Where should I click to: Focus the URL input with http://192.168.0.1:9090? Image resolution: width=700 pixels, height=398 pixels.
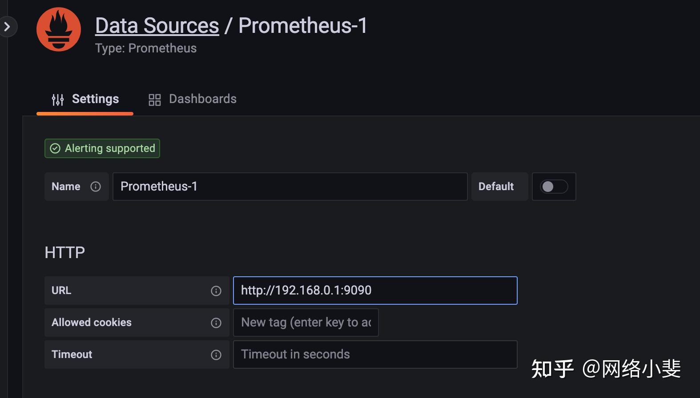pos(375,291)
